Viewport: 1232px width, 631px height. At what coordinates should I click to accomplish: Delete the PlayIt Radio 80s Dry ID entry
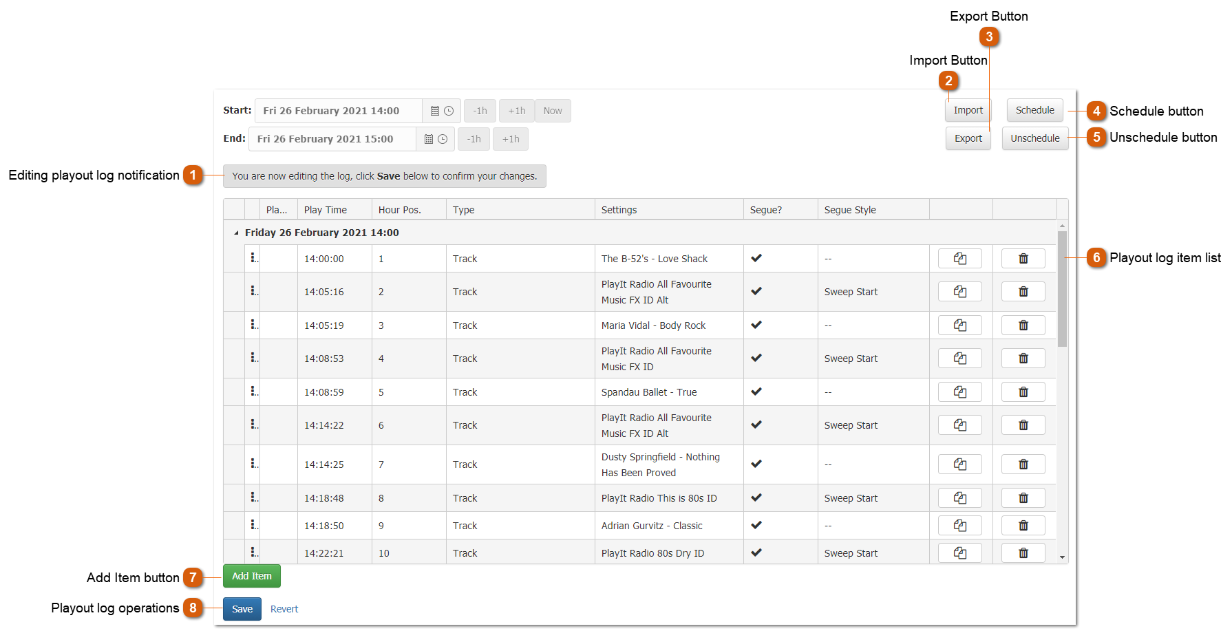pos(1023,553)
